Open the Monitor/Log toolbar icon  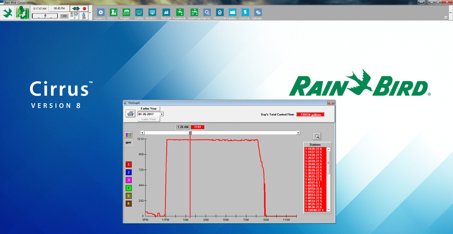(152, 12)
